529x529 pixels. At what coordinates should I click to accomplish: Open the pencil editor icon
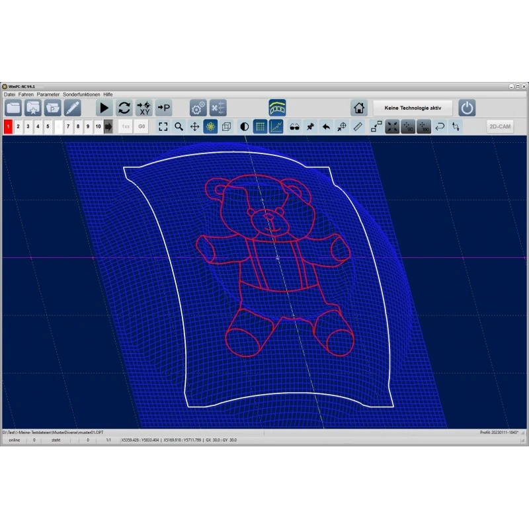[72, 108]
